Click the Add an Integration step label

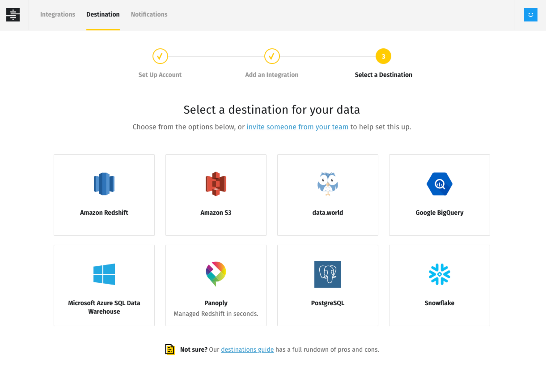(x=272, y=75)
